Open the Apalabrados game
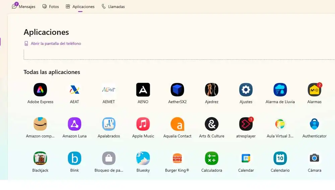This screenshot has height=190, width=335. (109, 124)
